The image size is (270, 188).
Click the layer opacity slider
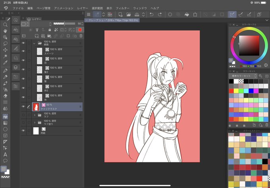(64, 23)
